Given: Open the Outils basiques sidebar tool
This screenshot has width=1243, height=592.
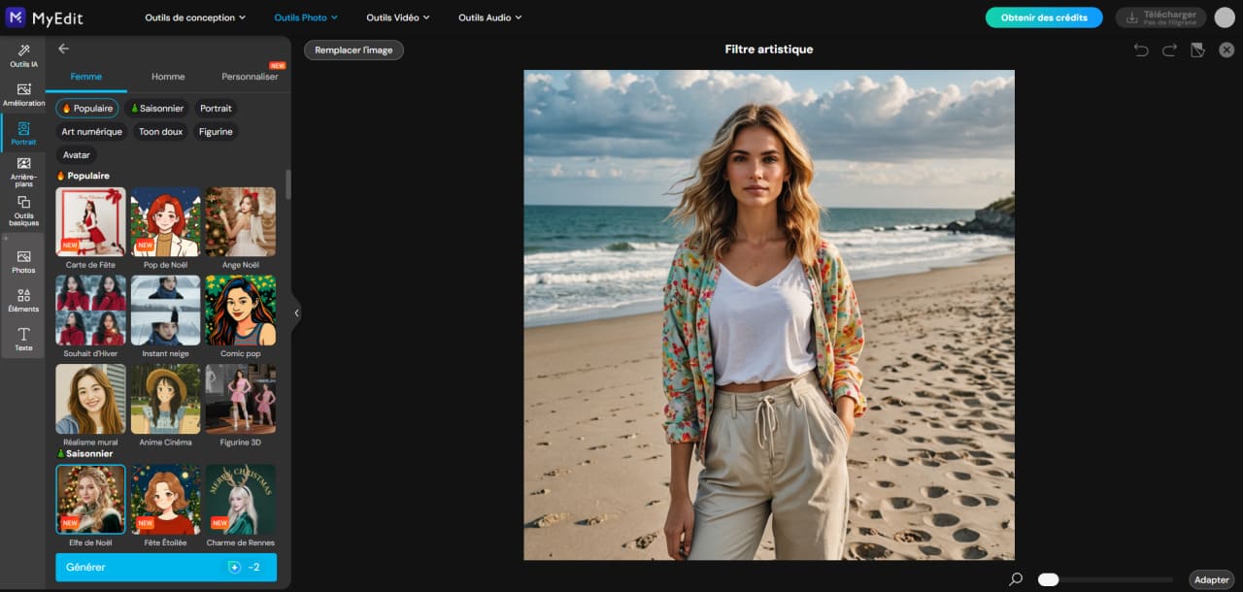Looking at the screenshot, I should pyautogui.click(x=23, y=211).
